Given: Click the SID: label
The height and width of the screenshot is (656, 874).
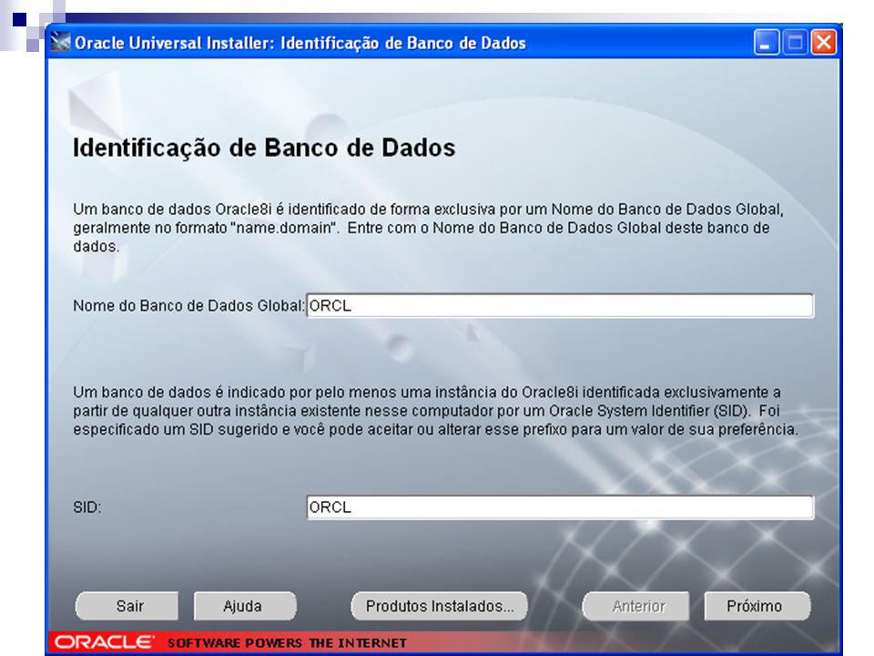Looking at the screenshot, I should coord(87,507).
